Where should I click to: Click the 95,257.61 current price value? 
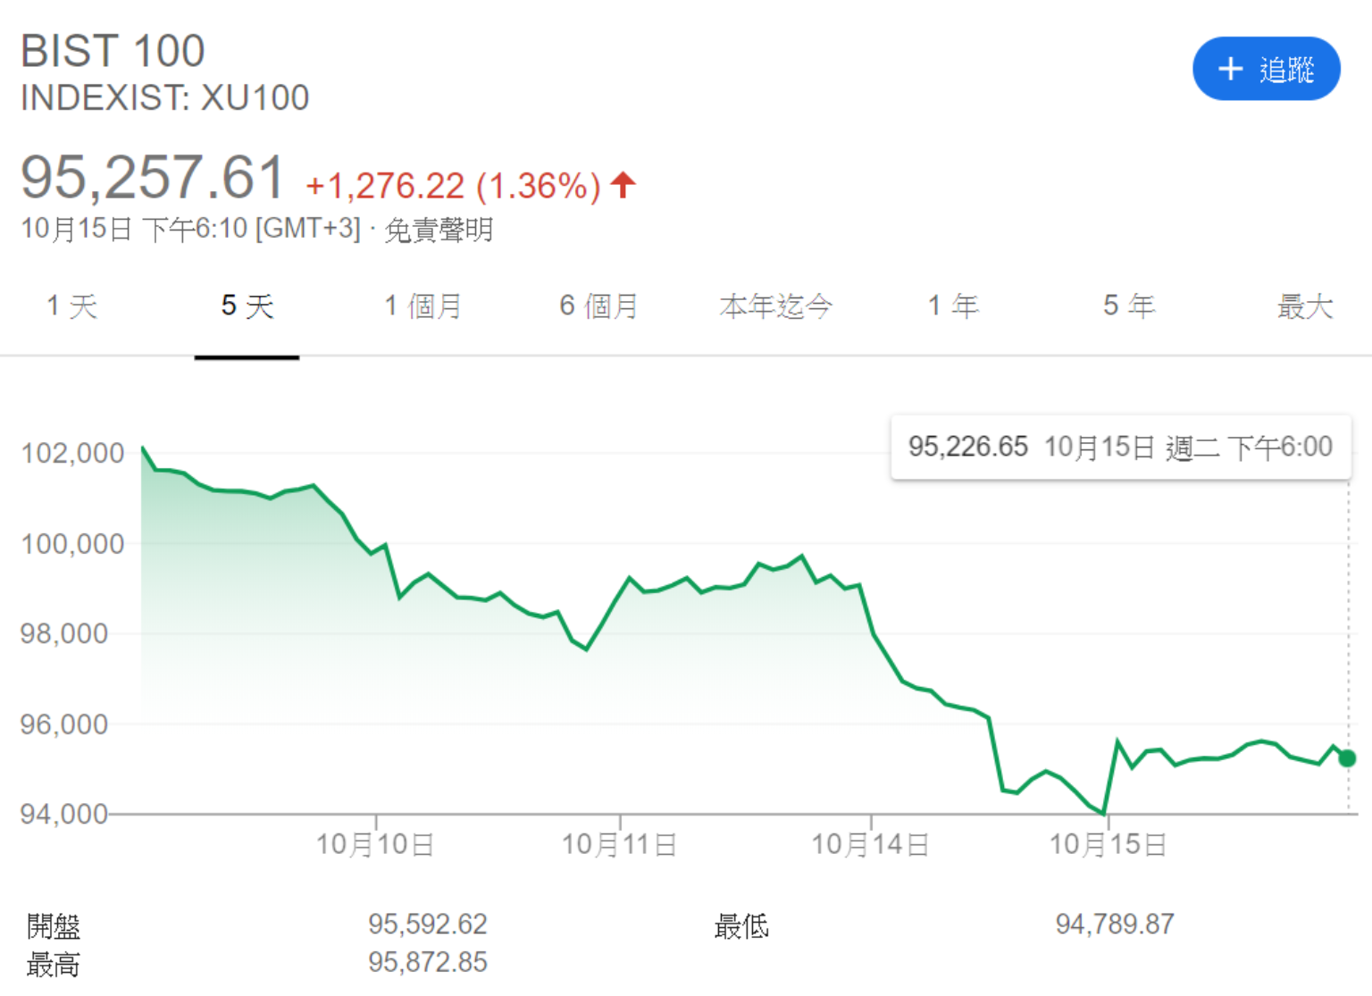[153, 177]
